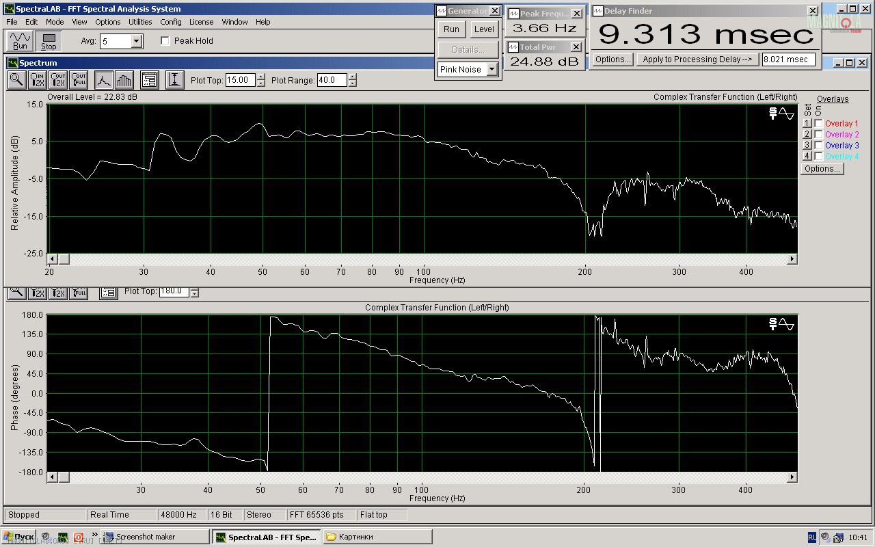Viewport: 875px width, 547px height.
Task: Open the Config menu
Action: 171,22
